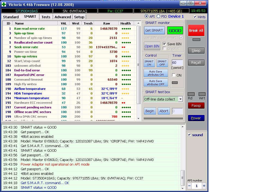Viewport: 279px width, 192px height.
Task: Begin the SMART test
Action: pos(150,111)
